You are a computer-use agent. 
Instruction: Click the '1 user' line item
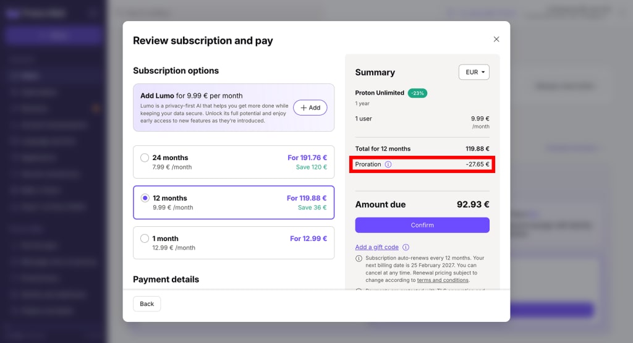pos(363,119)
